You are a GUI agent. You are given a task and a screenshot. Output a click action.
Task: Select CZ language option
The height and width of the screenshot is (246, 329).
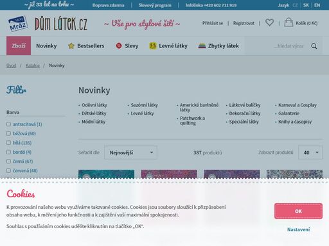coord(295,5)
